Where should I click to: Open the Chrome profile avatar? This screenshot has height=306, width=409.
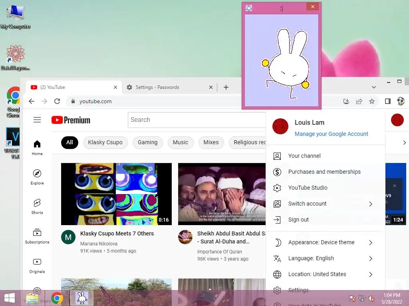tap(401, 101)
